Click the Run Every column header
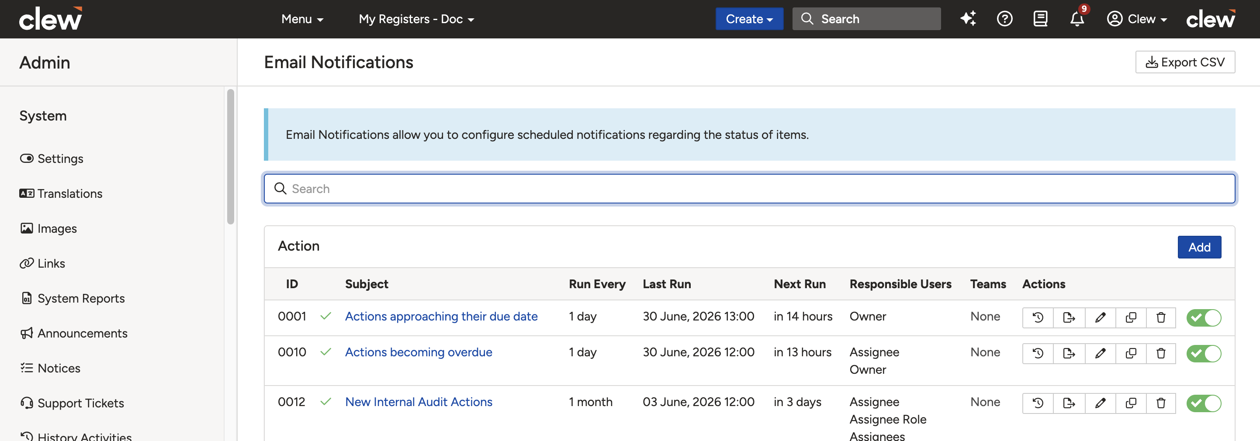The height and width of the screenshot is (441, 1260). (597, 284)
